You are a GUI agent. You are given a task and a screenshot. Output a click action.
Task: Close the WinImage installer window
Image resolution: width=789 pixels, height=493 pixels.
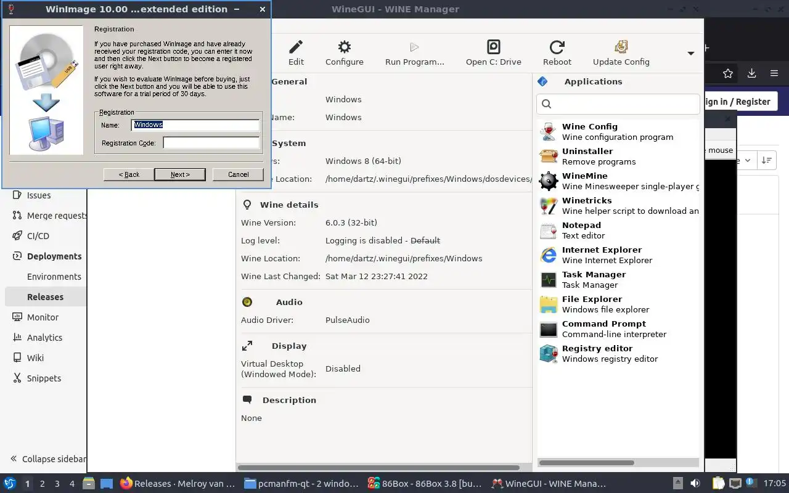[262, 9]
